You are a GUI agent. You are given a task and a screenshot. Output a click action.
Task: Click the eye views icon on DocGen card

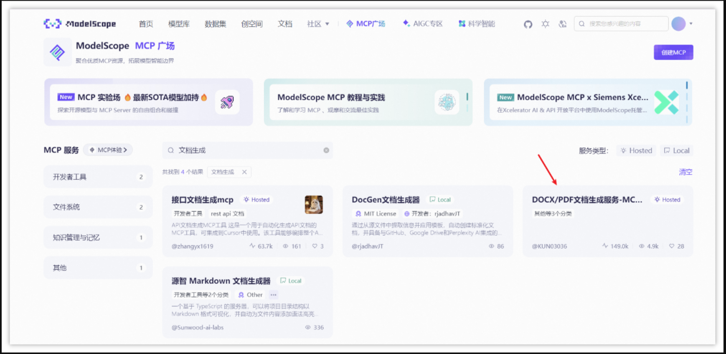click(492, 246)
